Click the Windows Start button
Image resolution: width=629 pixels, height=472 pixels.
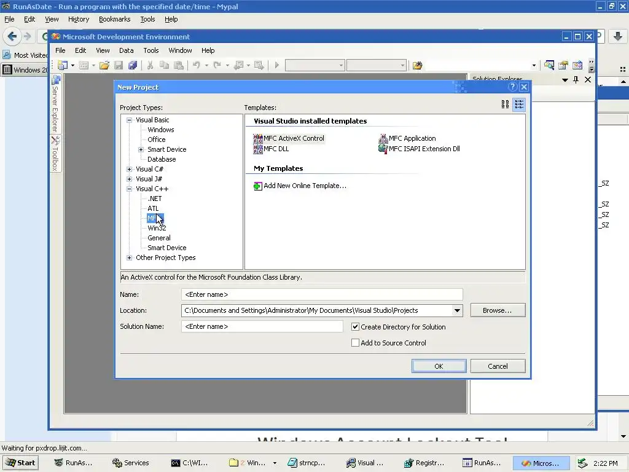pyautogui.click(x=20, y=463)
